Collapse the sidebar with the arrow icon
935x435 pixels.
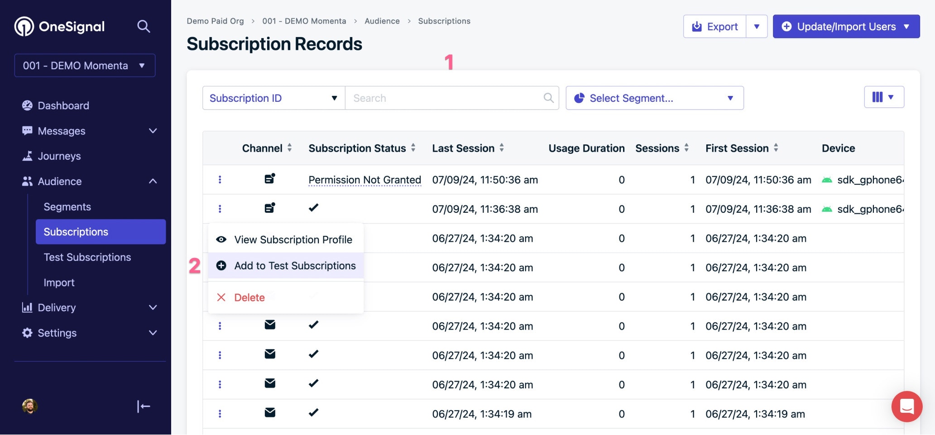pyautogui.click(x=144, y=406)
